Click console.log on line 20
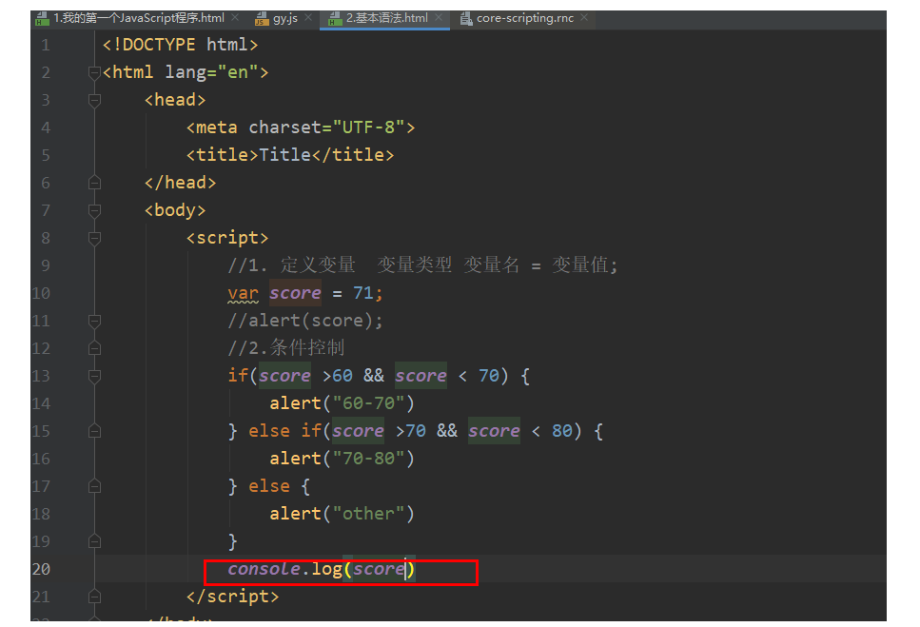Screen dimensions: 920x627 click(x=285, y=569)
